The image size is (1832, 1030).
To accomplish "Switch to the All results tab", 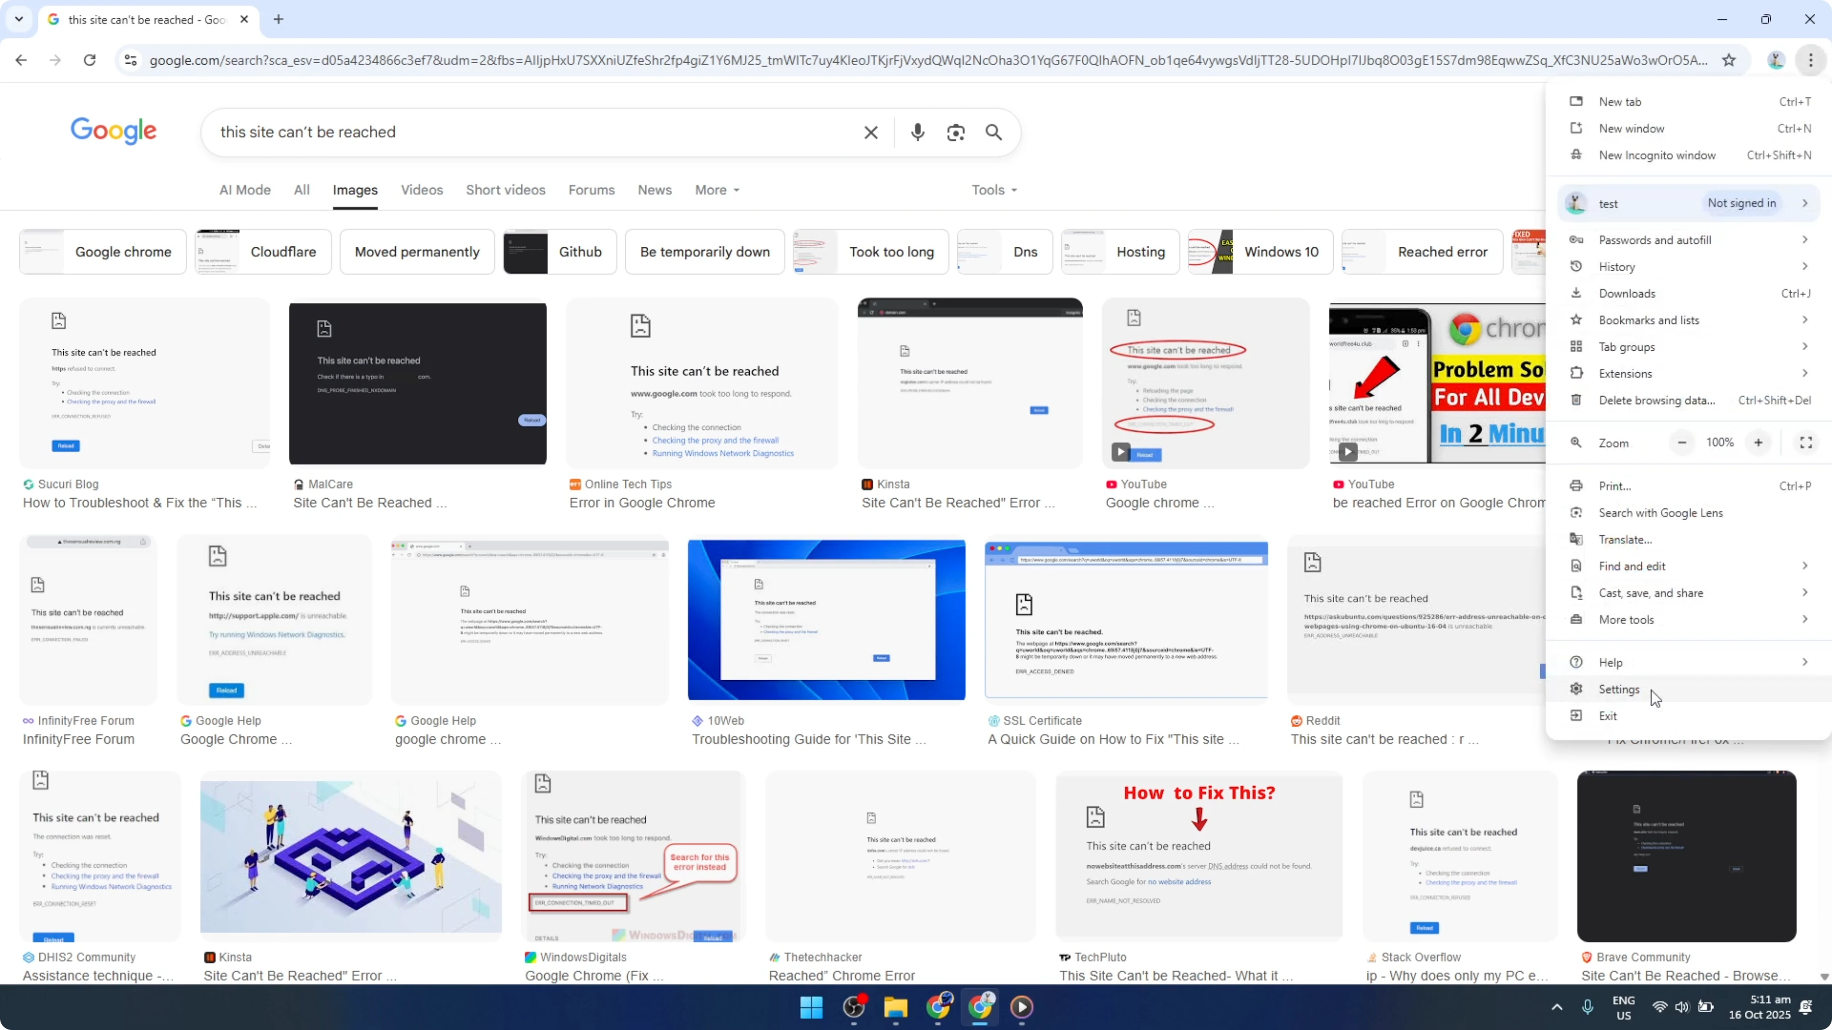I will 302,190.
